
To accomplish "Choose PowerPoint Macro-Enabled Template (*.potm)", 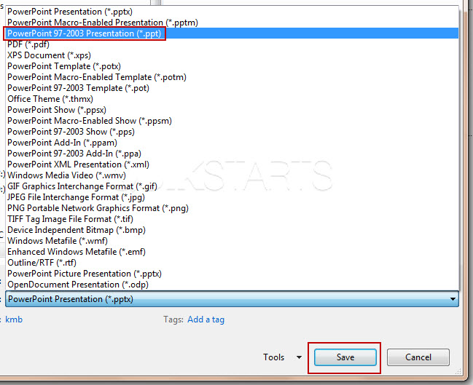I will [232, 77].
